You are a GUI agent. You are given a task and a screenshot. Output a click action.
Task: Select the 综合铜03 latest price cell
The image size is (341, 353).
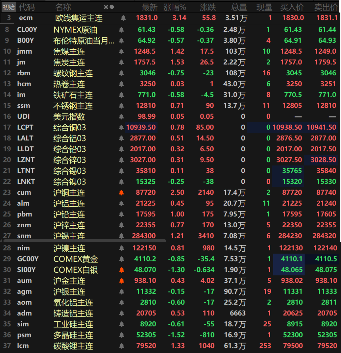142,127
